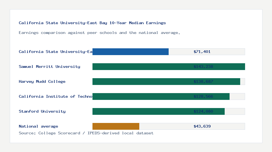Select the 'Stanford University' label
The image size is (272, 152).
[x=42, y=111]
